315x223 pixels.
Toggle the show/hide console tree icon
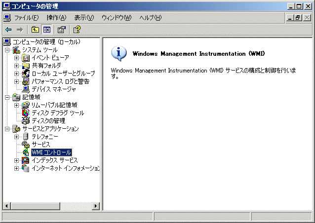pyautogui.click(x=47, y=30)
